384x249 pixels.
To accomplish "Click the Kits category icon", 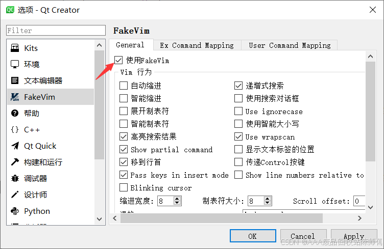I will (15, 48).
